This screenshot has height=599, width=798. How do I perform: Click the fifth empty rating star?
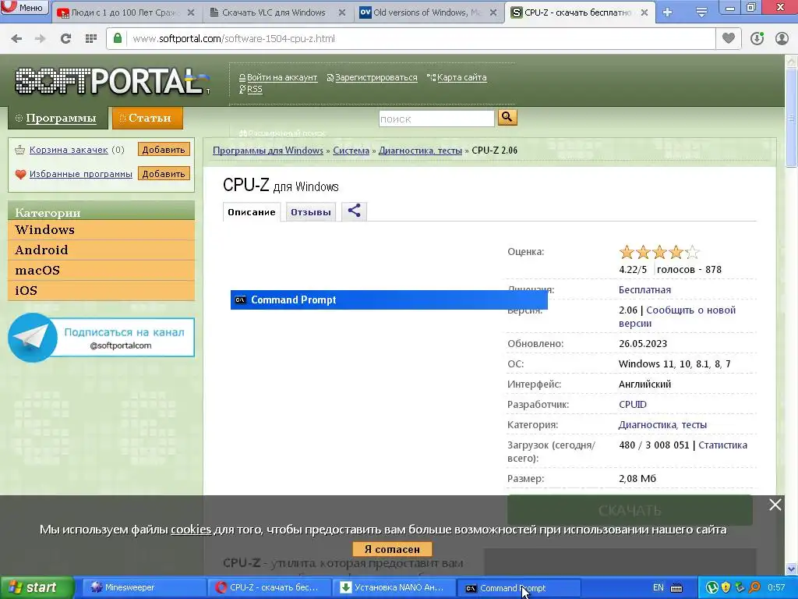point(692,252)
